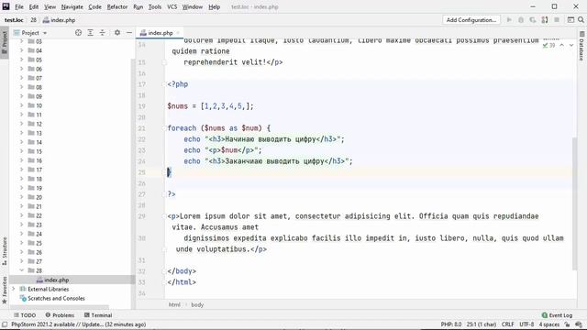Click Add Configuration... button

(471, 20)
